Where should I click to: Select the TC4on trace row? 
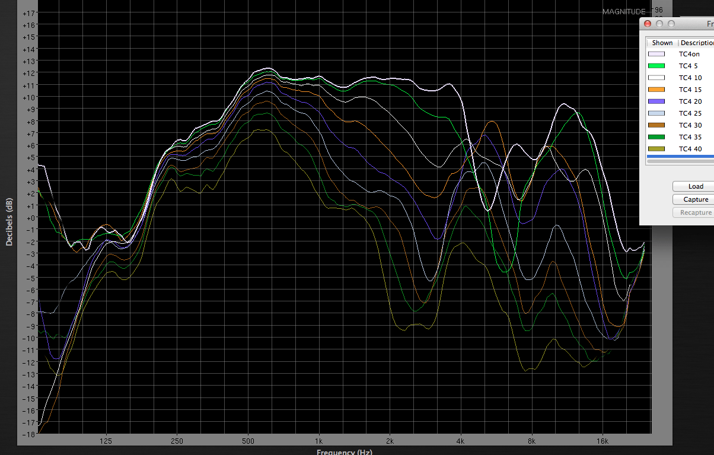[x=681, y=54]
